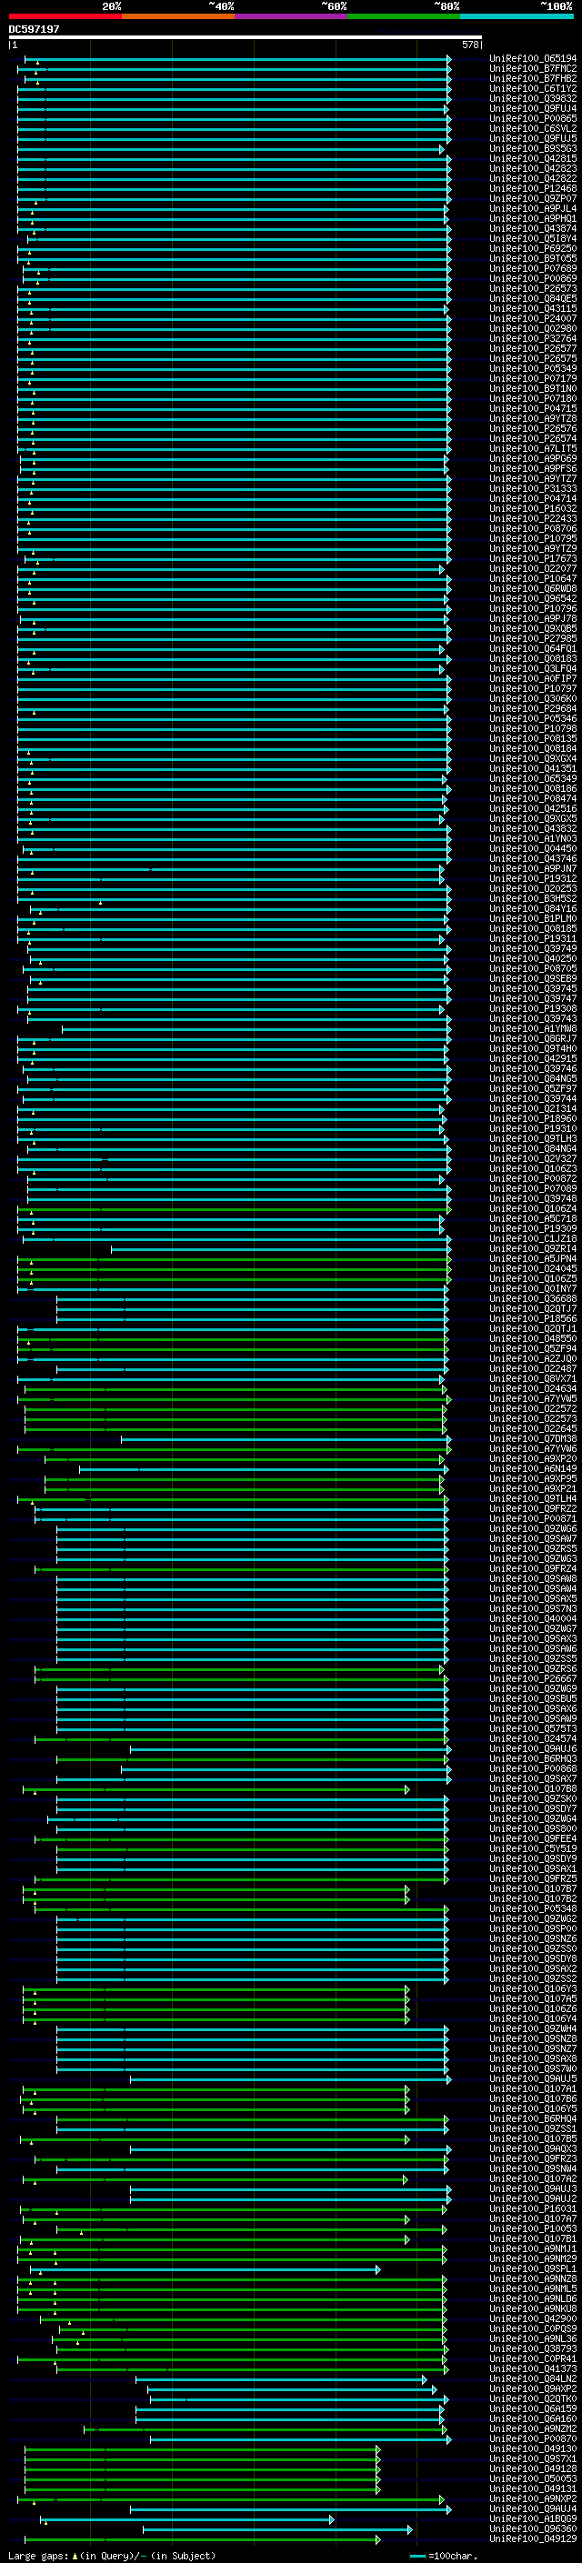The image size is (582, 2563).
Task: Open hit UniRef100_B7FMC2
Action: [x=533, y=69]
